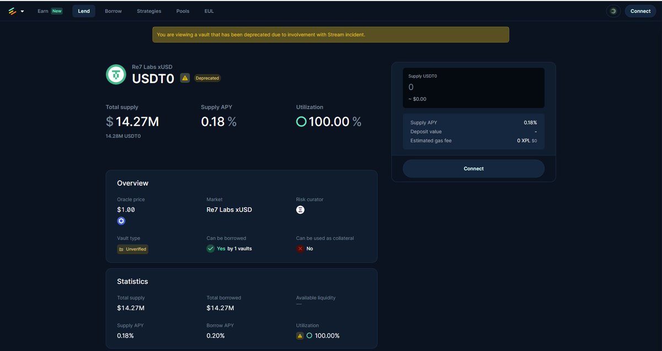Open the EUL tab
This screenshot has width=662, height=351.
pos(209,11)
